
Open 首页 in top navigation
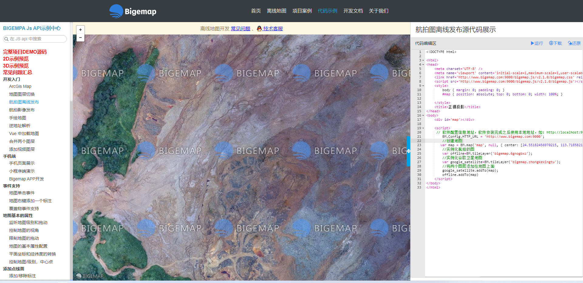(256, 11)
